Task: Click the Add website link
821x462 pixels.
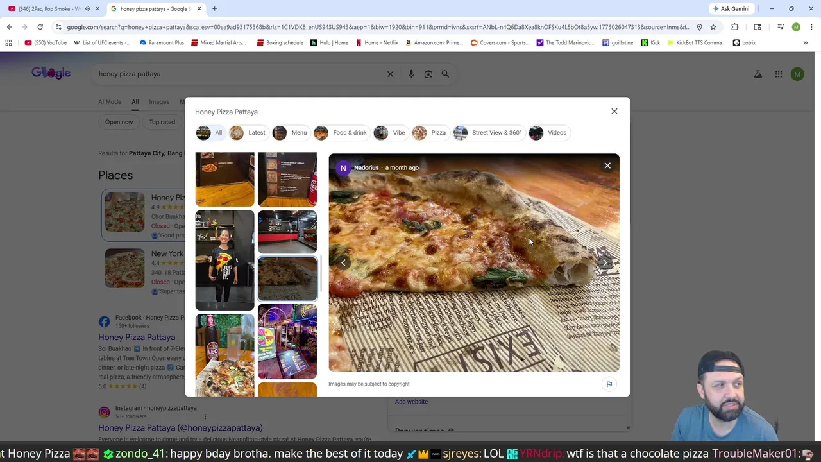Action: (411, 402)
